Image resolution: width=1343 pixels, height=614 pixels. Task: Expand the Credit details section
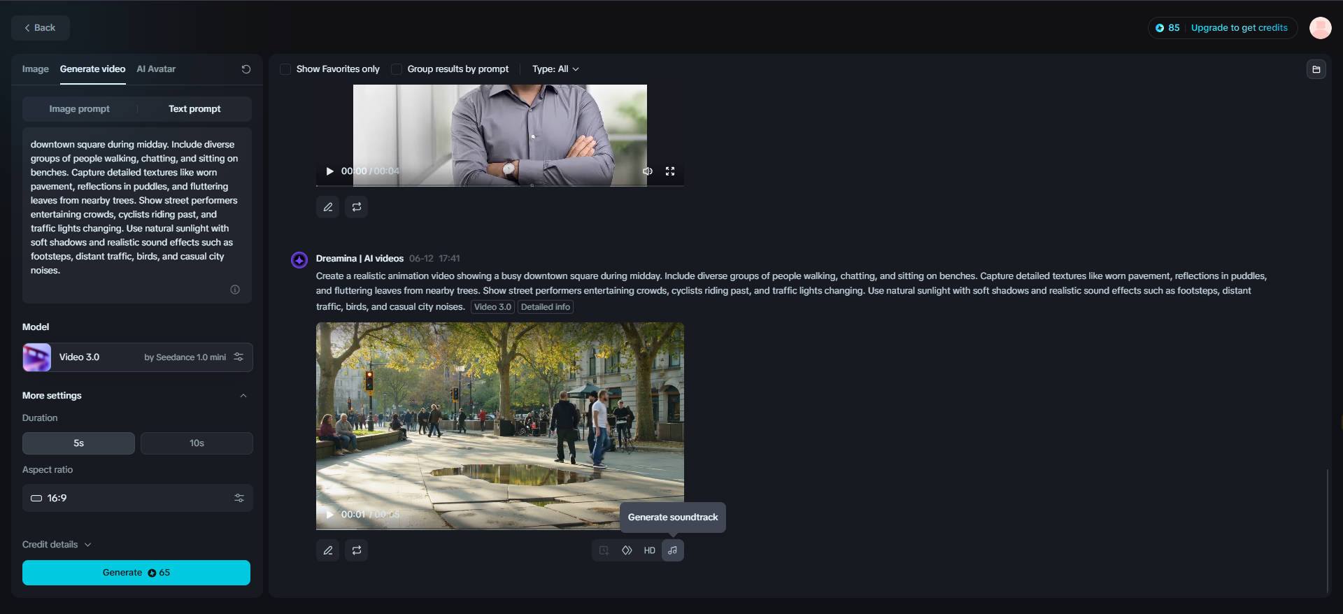pyautogui.click(x=57, y=545)
